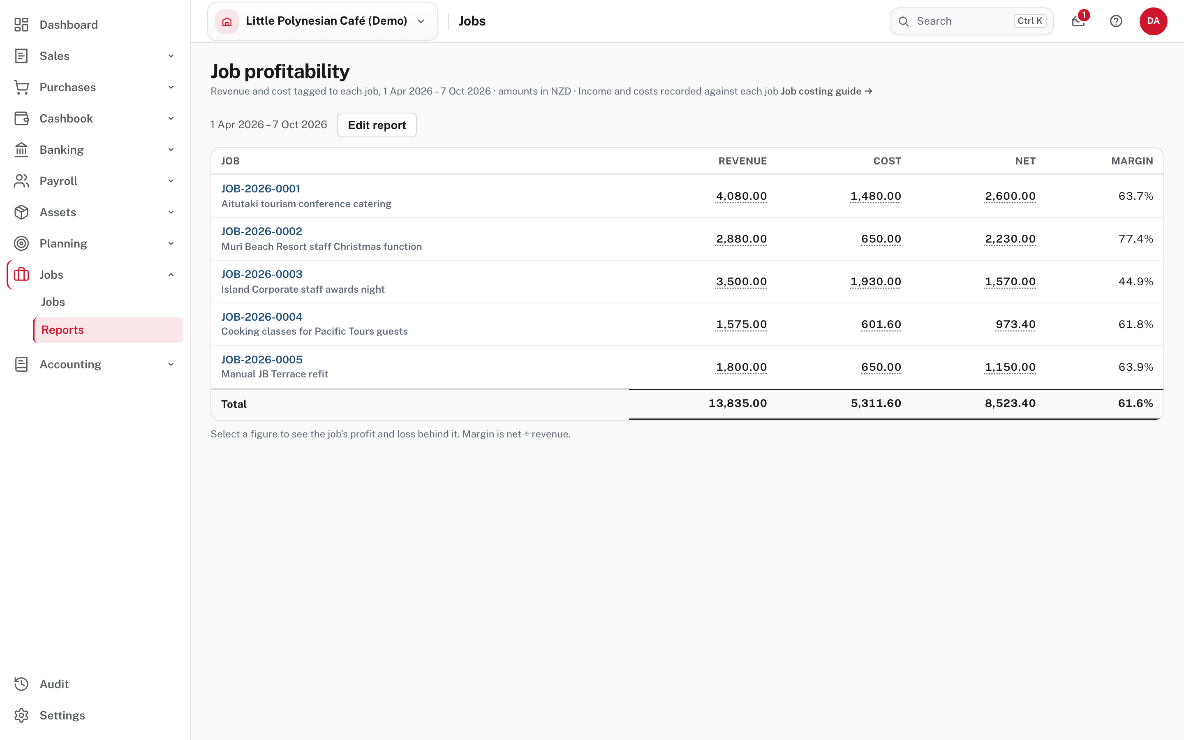The image size is (1184, 740).
Task: Open the Dashboard menu item
Action: click(x=95, y=25)
